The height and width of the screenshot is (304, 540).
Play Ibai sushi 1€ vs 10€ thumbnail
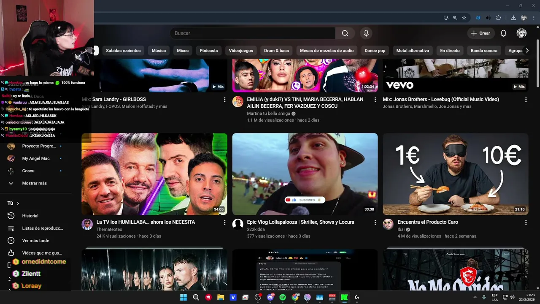pyautogui.click(x=456, y=174)
